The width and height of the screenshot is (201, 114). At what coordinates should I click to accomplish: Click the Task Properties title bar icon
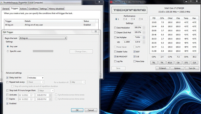(1, 3)
